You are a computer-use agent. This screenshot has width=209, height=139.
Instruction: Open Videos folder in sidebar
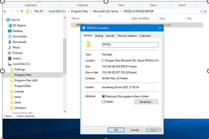coord(17,58)
